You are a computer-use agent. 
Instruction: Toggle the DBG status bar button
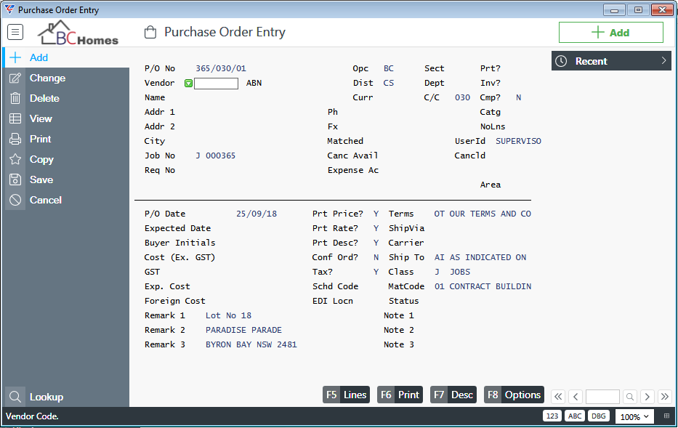pos(599,416)
